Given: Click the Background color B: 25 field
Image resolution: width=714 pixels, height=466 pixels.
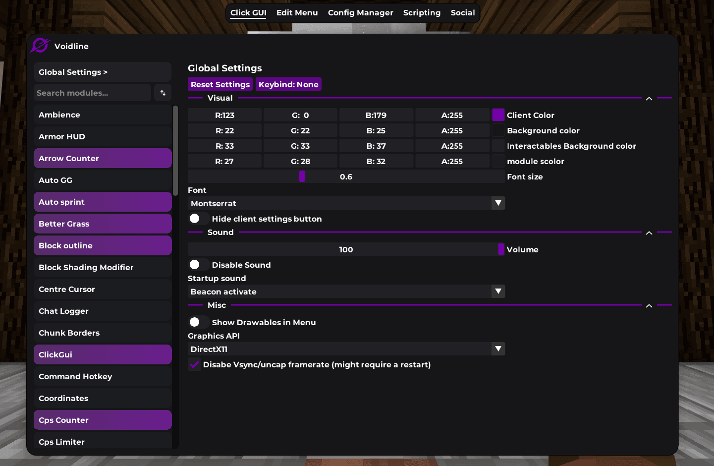Looking at the screenshot, I should tap(376, 130).
